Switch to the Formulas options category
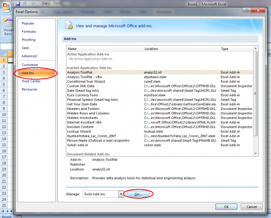271x218 pixels. tap(29, 32)
